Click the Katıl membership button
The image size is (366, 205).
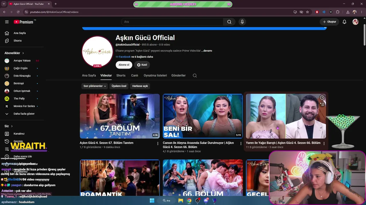coord(142,65)
